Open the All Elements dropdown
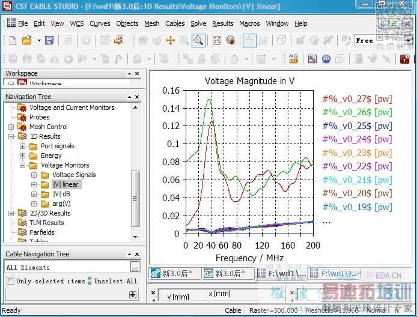Image resolution: width=417 pixels, height=317 pixels. pos(135,267)
